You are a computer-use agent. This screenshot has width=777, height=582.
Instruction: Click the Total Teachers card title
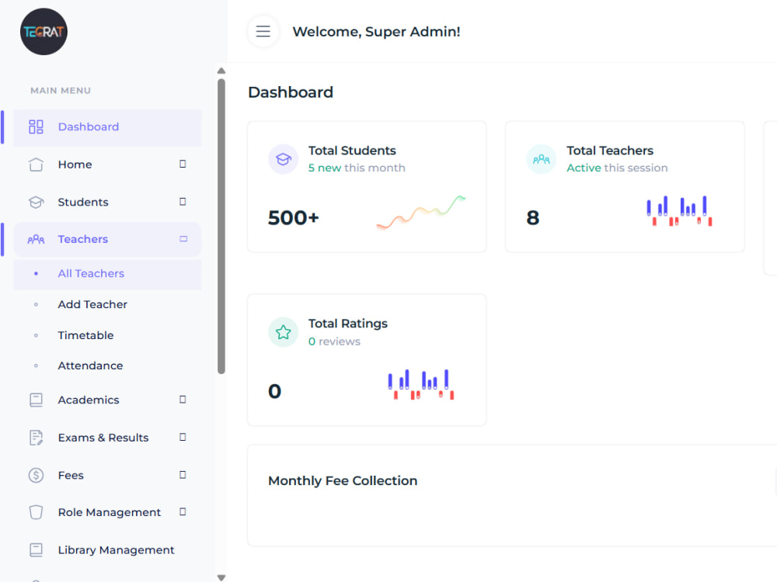tap(610, 151)
